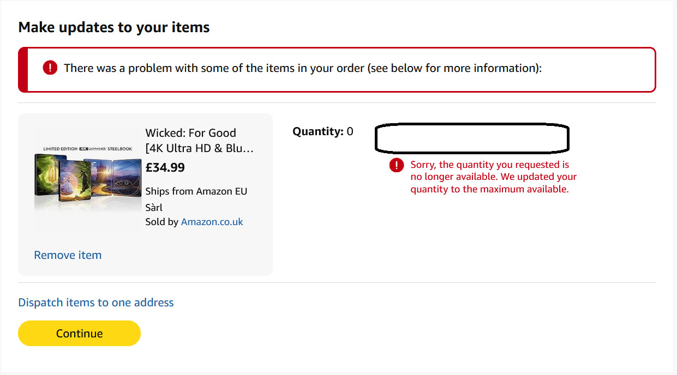Click the "There was a problem" alert text
Viewport: 677px width, 375px height.
coord(302,68)
